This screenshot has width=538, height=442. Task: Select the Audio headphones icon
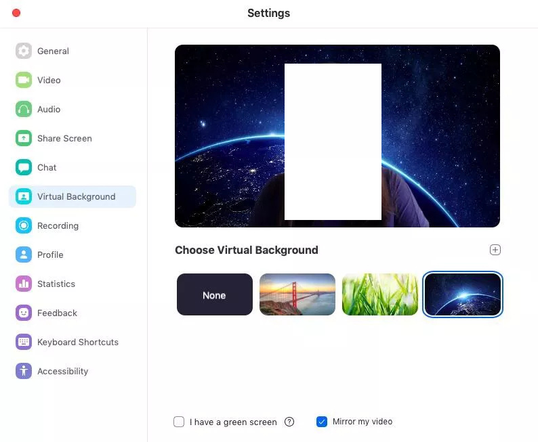click(x=24, y=109)
